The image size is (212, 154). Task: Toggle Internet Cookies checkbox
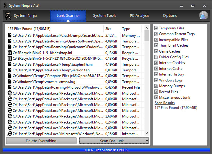[x=156, y=63]
